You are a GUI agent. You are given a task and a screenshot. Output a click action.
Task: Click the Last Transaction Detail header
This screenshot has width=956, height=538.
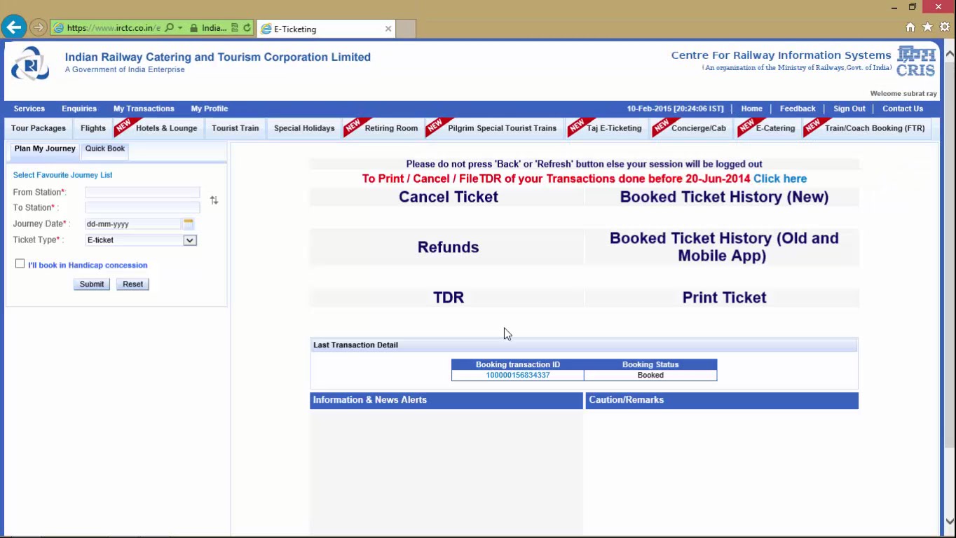click(584, 345)
